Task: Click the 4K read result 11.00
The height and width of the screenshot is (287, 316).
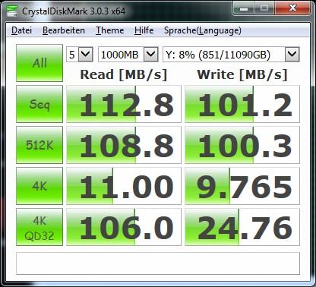Action: pyautogui.click(x=124, y=186)
